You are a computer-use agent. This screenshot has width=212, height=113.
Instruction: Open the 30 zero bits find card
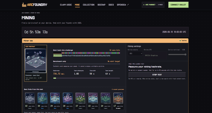click(x=42, y=101)
